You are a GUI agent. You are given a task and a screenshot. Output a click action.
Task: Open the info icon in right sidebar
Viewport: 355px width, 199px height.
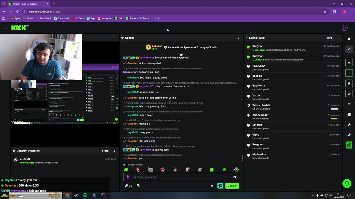pyautogui.click(x=349, y=39)
